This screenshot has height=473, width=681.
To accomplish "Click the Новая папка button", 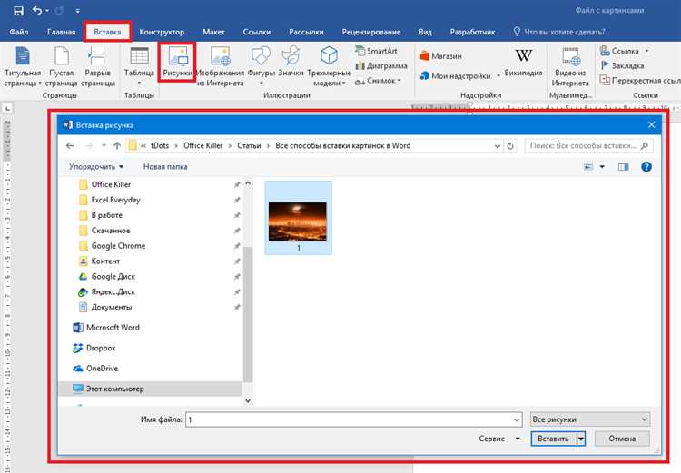I will click(165, 167).
